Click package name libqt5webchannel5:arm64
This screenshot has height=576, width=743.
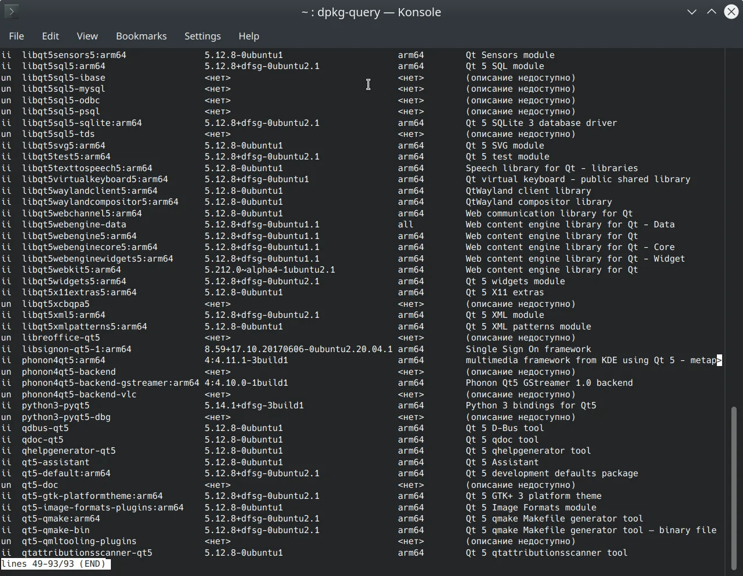pyautogui.click(x=82, y=213)
